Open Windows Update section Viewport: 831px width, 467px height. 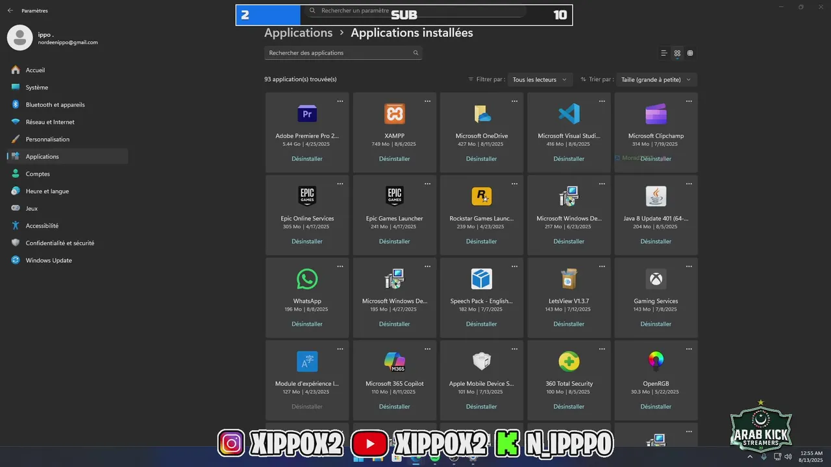68,260
